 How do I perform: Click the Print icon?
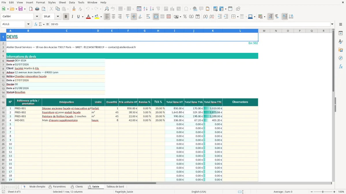click(x=37, y=9)
